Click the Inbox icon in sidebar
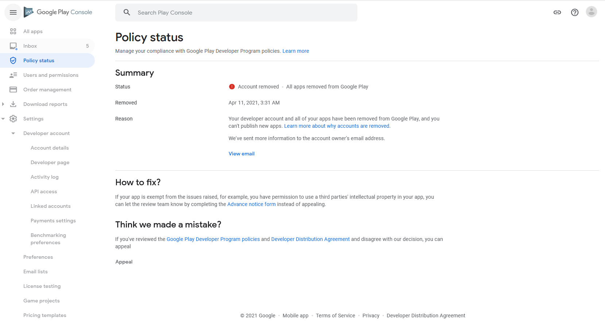The image size is (605, 325). coord(13,46)
